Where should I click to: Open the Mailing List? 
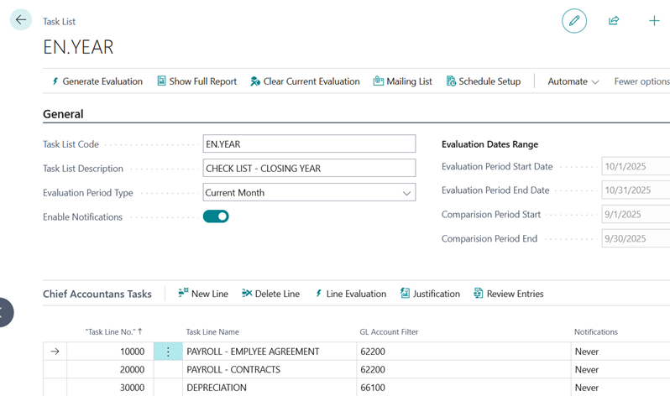pyautogui.click(x=402, y=81)
